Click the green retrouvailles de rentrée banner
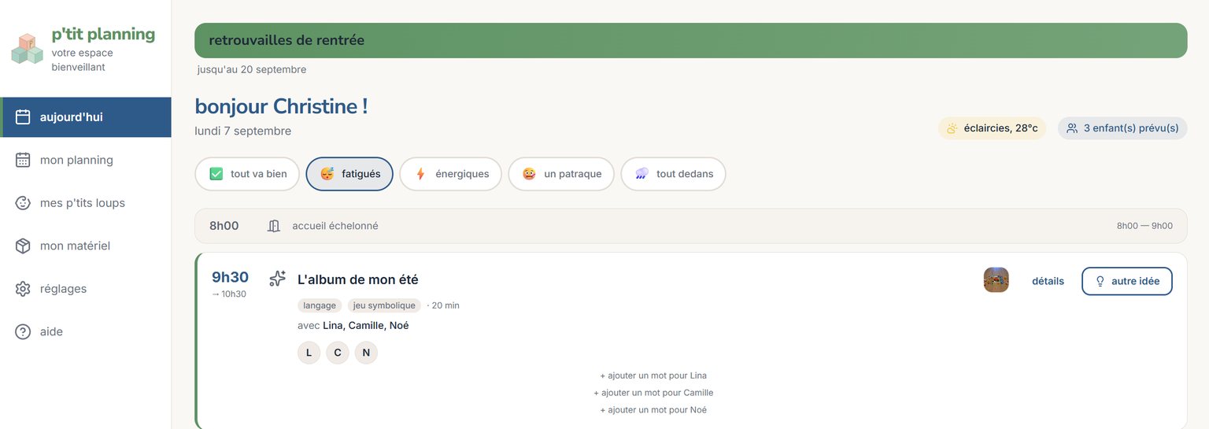Screen dimensions: 1209x429 691,40
